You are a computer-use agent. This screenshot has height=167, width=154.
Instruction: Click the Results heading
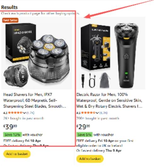(9, 7)
